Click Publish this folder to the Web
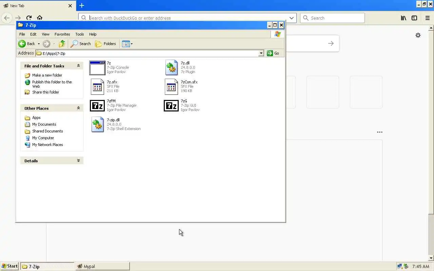The height and width of the screenshot is (271, 434). click(52, 84)
